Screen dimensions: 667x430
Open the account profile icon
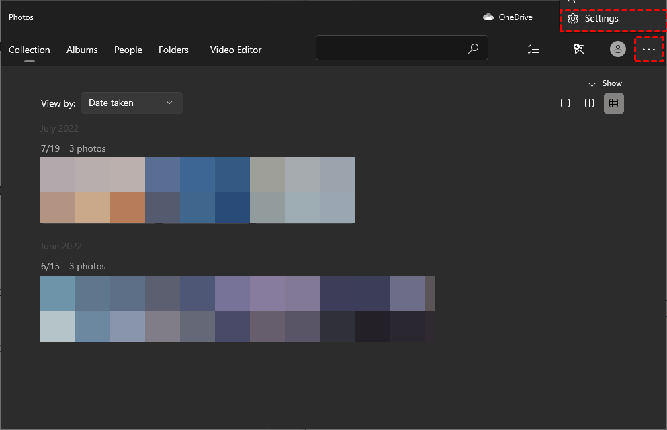tap(617, 49)
